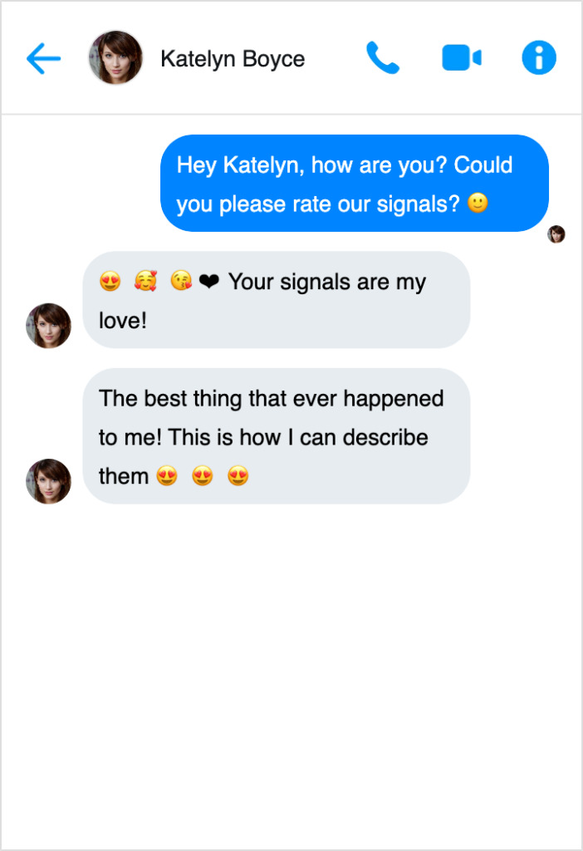
Task: Select "The best thing that ever happened" message
Action: pos(276,436)
